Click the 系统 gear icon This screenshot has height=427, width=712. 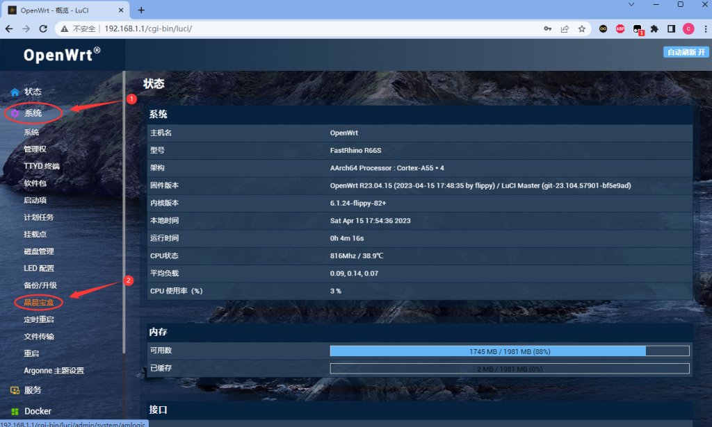click(15, 113)
